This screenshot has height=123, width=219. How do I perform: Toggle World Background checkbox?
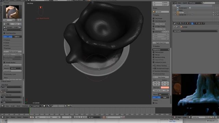(154, 21)
